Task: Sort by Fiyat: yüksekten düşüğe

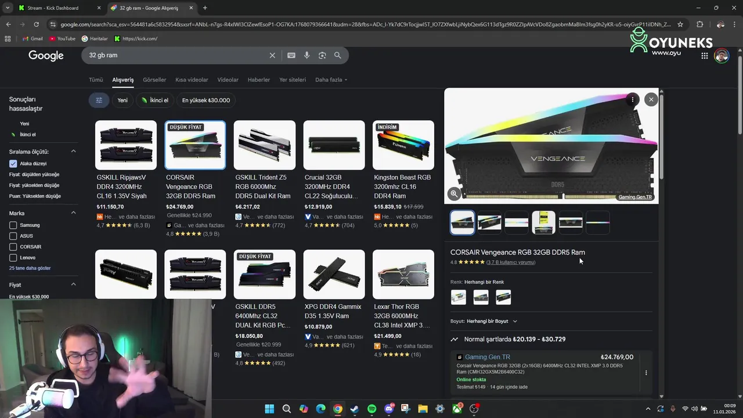Action: point(34,185)
